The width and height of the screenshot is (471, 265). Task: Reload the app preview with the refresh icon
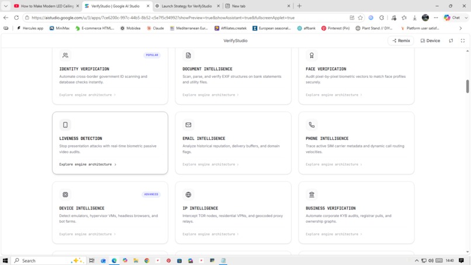coord(451,40)
